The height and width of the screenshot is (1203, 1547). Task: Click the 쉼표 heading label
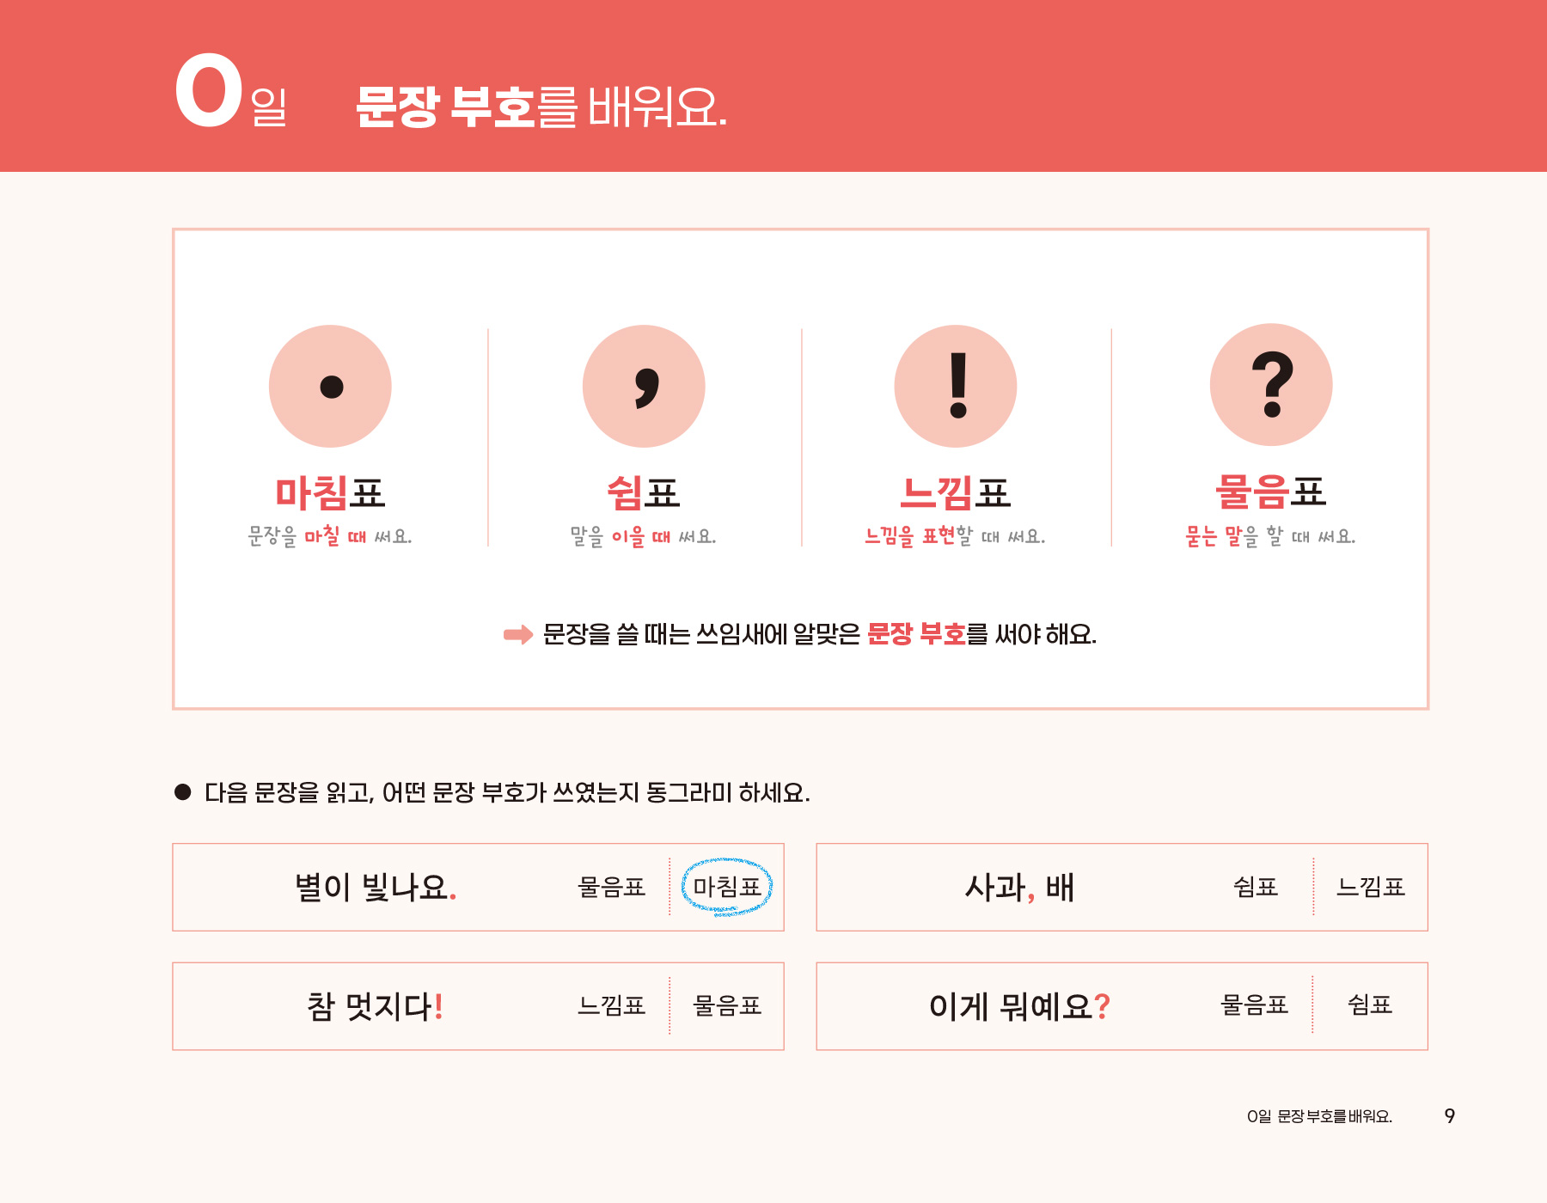(644, 493)
